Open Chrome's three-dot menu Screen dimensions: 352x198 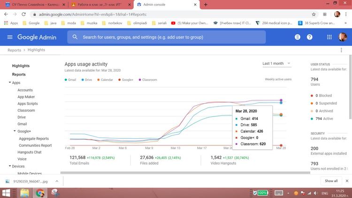pos(346,14)
